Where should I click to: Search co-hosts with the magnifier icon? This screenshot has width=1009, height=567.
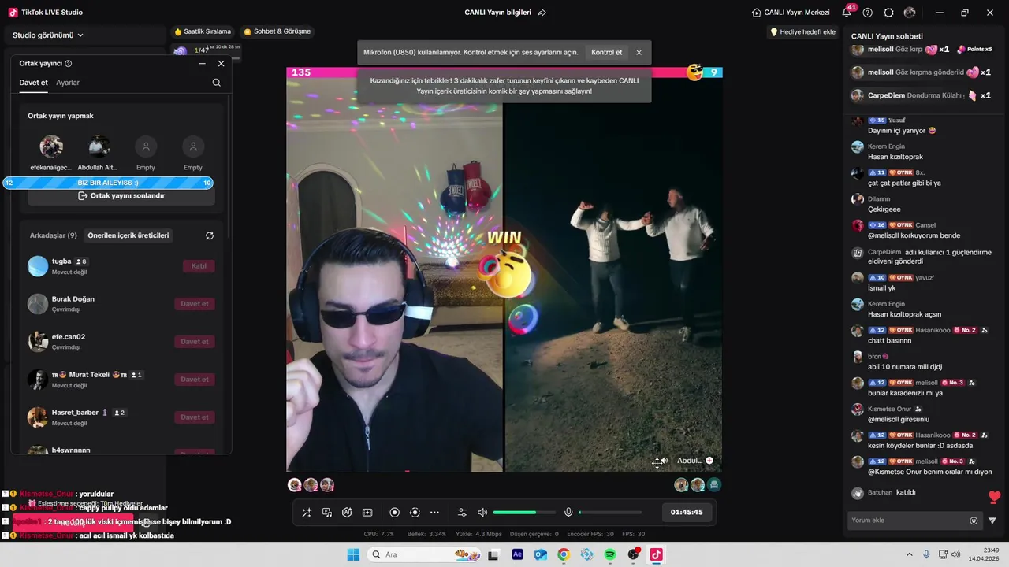pyautogui.click(x=217, y=83)
